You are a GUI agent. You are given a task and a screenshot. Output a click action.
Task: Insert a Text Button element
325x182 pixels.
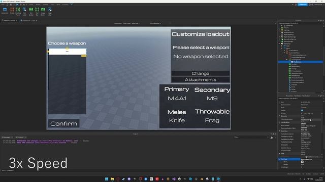pos(31,11)
